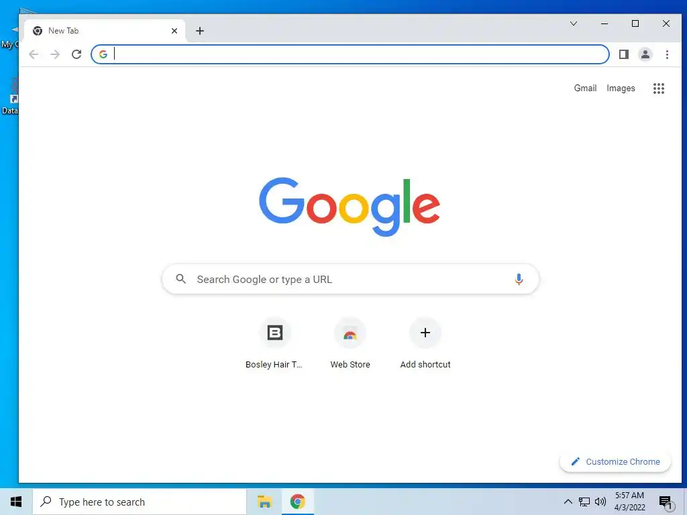
Task: Start voice search with microphone icon
Action: [x=519, y=279]
